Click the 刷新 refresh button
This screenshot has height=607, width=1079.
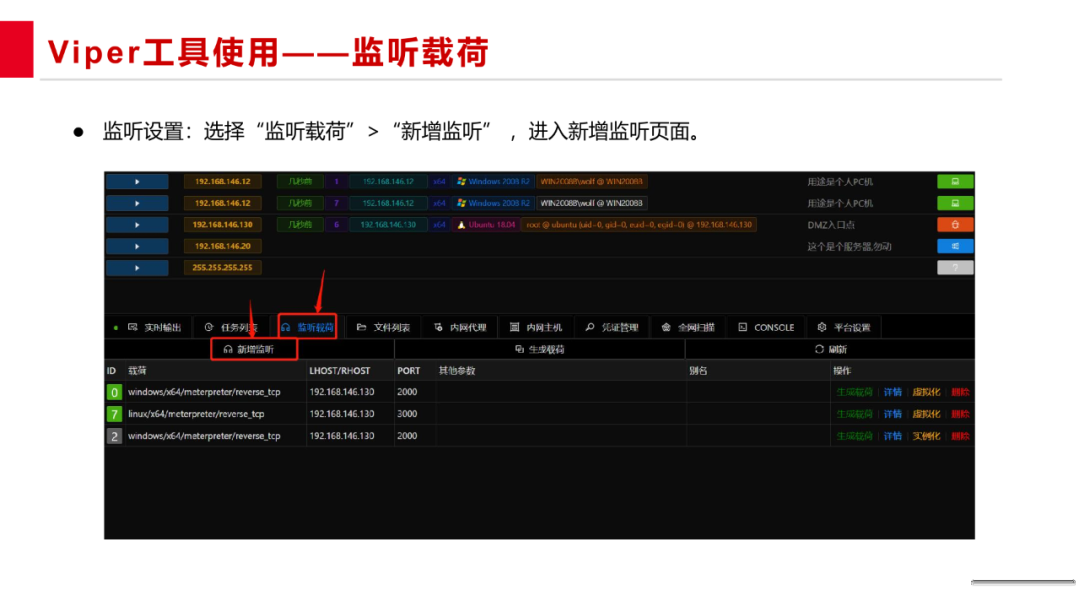pos(831,349)
